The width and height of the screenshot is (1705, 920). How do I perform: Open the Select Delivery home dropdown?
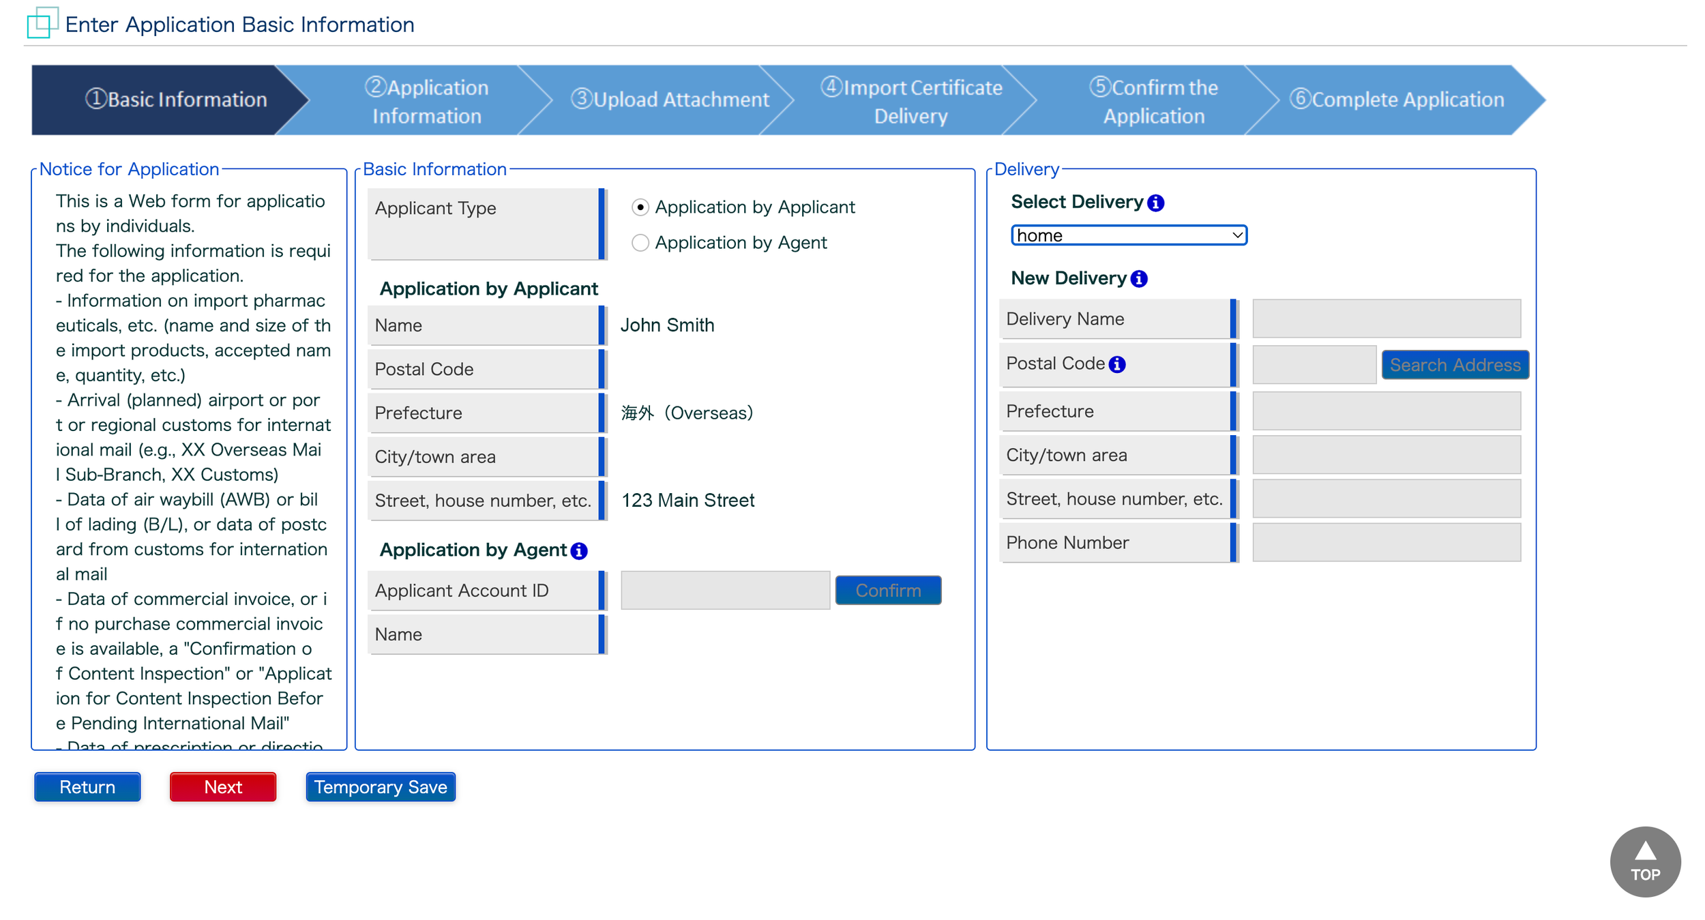coord(1128,235)
